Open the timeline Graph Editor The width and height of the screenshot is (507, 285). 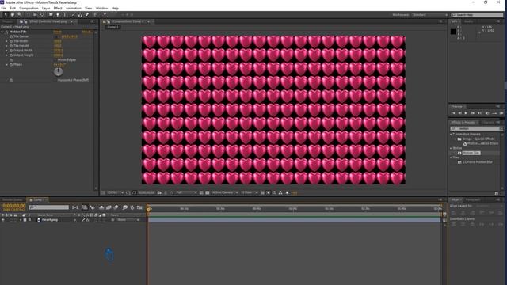pos(139,207)
